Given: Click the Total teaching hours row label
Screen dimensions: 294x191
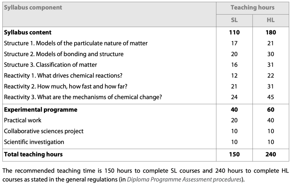Looking at the screenshot, I should tap(33, 155).
